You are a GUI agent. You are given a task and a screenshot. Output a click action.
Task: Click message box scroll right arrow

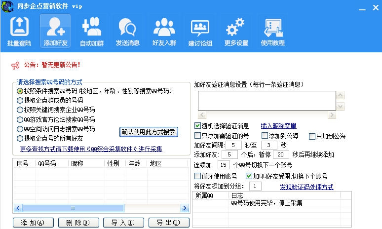pyautogui.click(x=332, y=114)
